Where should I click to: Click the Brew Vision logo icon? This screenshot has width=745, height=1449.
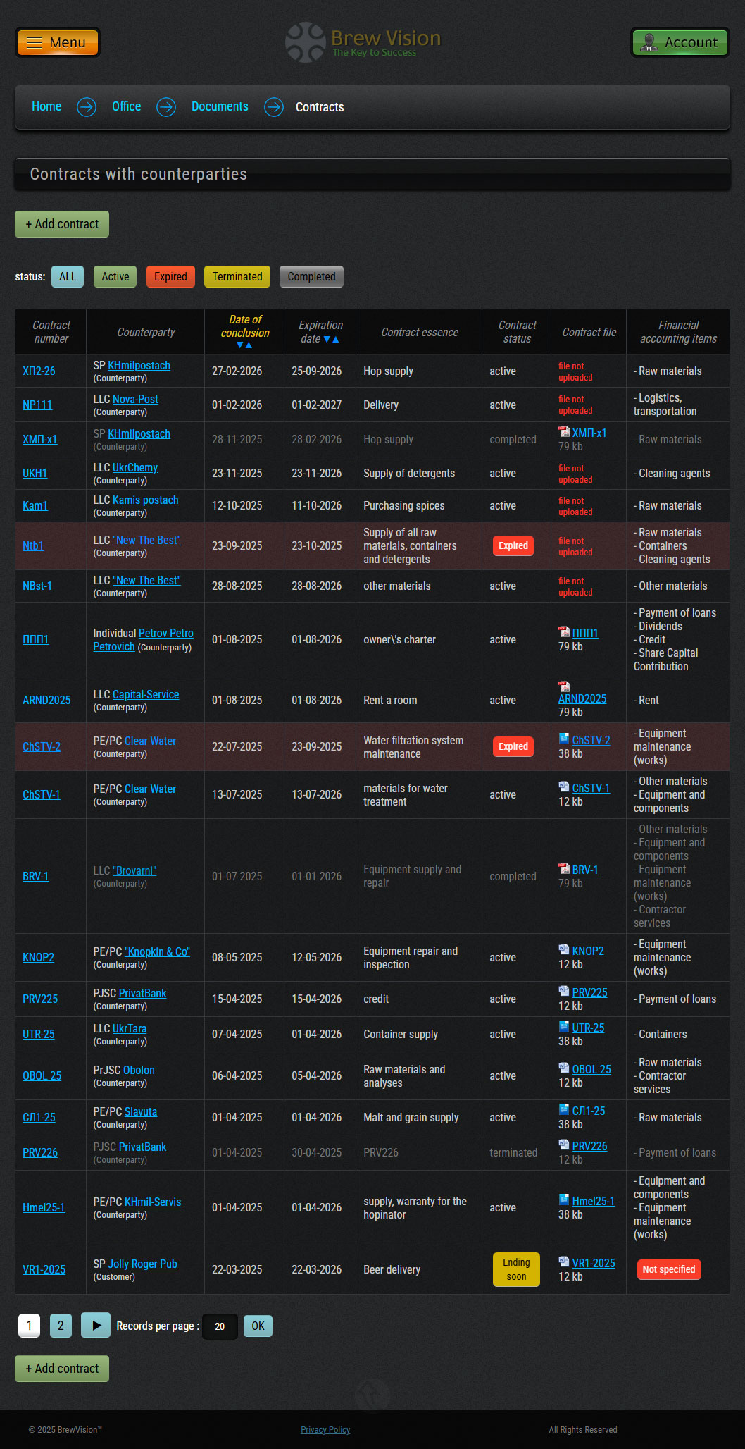(x=305, y=42)
